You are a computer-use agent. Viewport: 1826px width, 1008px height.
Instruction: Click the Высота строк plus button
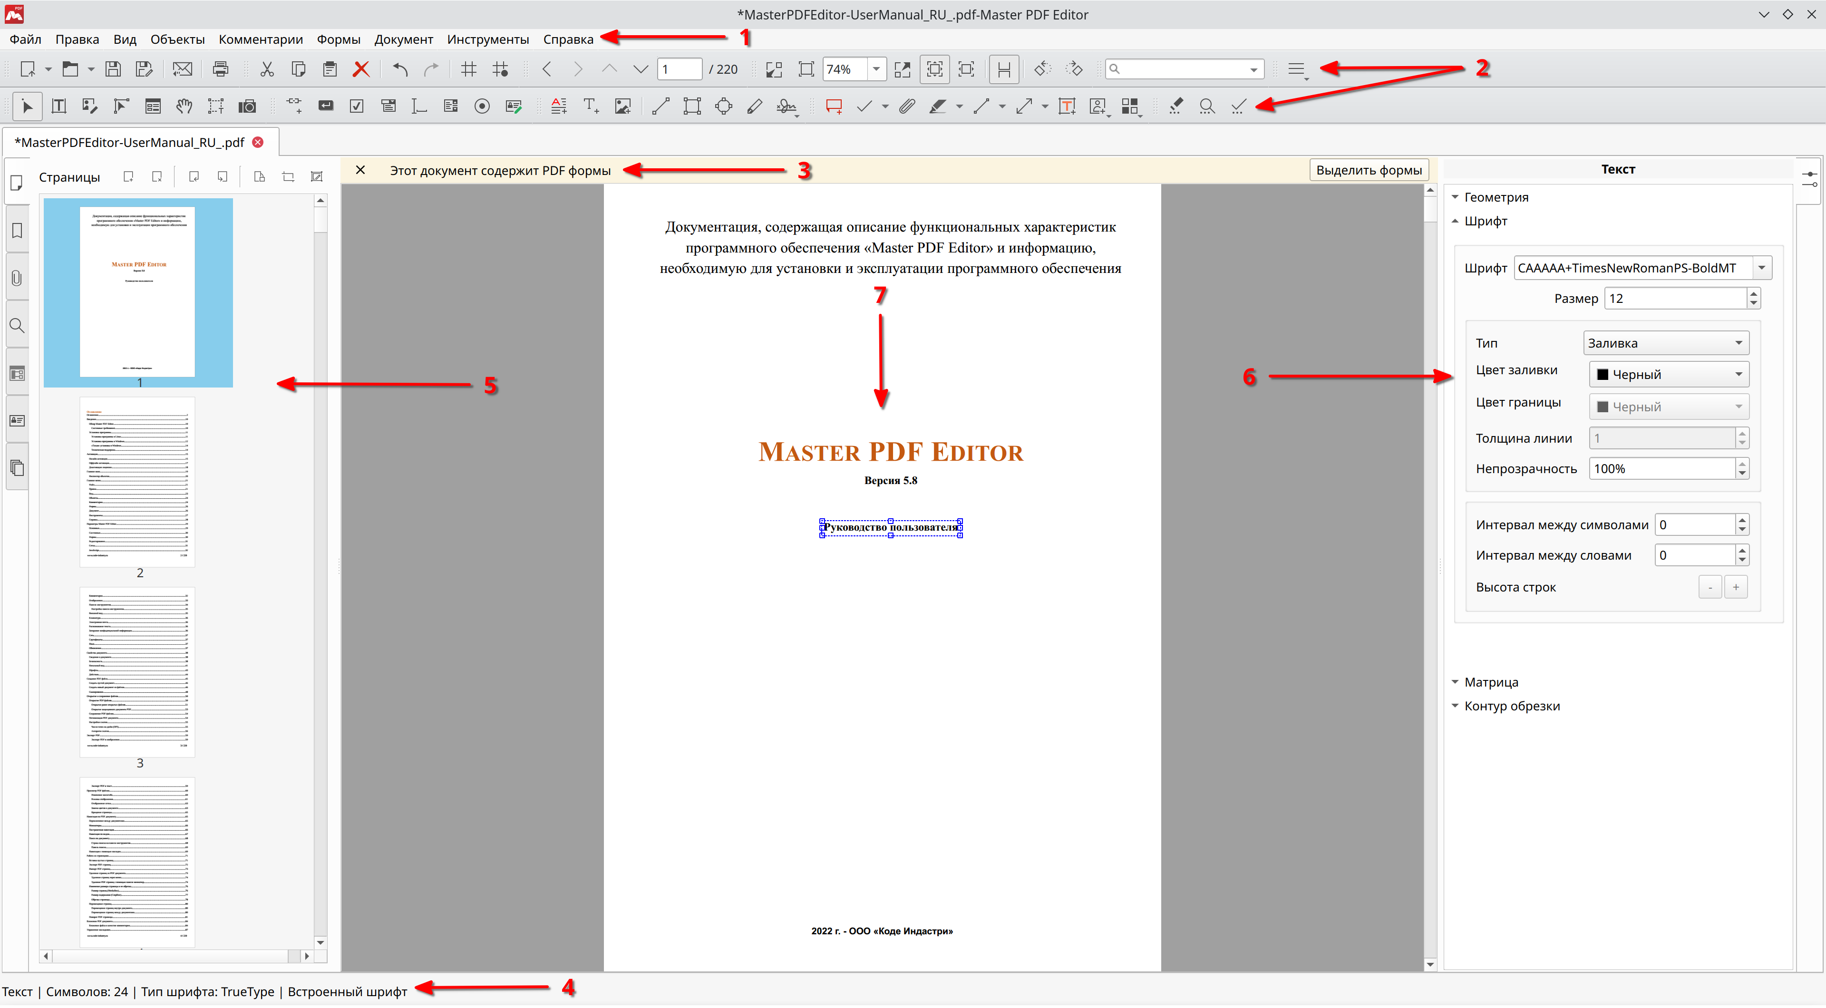1735,588
